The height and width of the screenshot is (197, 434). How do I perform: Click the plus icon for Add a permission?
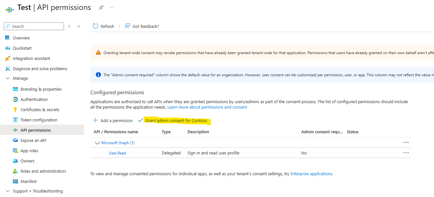pos(95,120)
